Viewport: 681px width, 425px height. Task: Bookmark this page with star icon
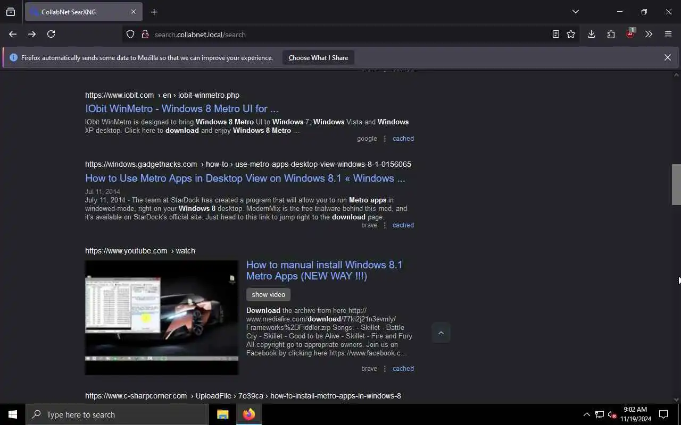point(571,34)
